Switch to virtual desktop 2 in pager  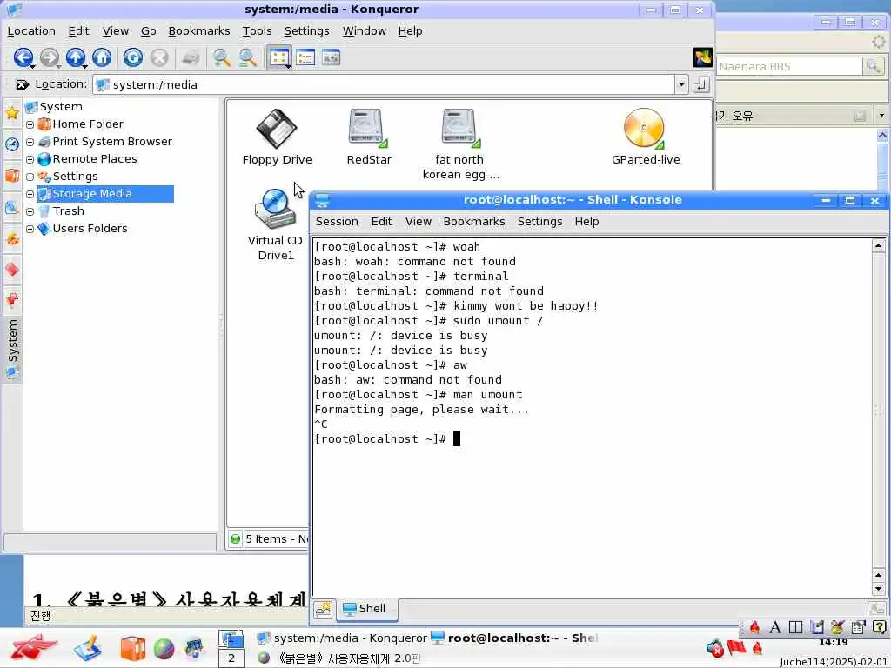(231, 658)
